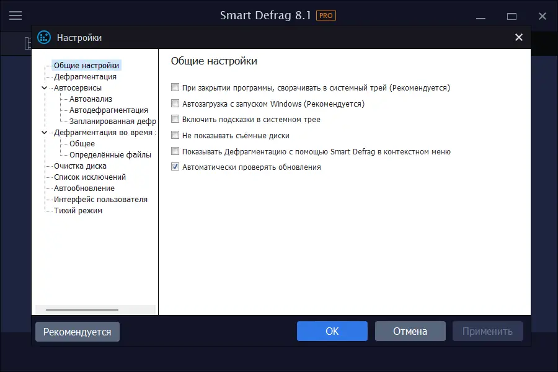Viewport: 558px width, 372px height.
Task: Toggle context menu defragmentation option checkbox
Action: pos(175,151)
